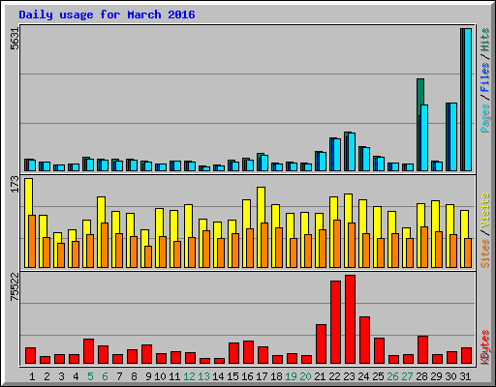Click the "Daily usage for March 2016" title
Viewport: 496px width, 387px height.
(107, 15)
